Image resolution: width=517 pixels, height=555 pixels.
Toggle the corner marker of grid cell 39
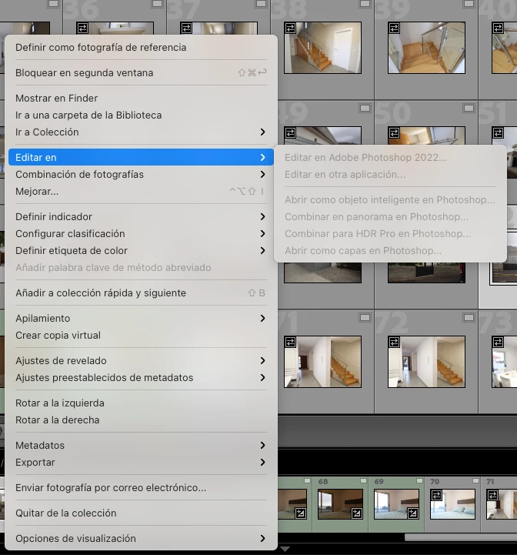tap(469, 4)
